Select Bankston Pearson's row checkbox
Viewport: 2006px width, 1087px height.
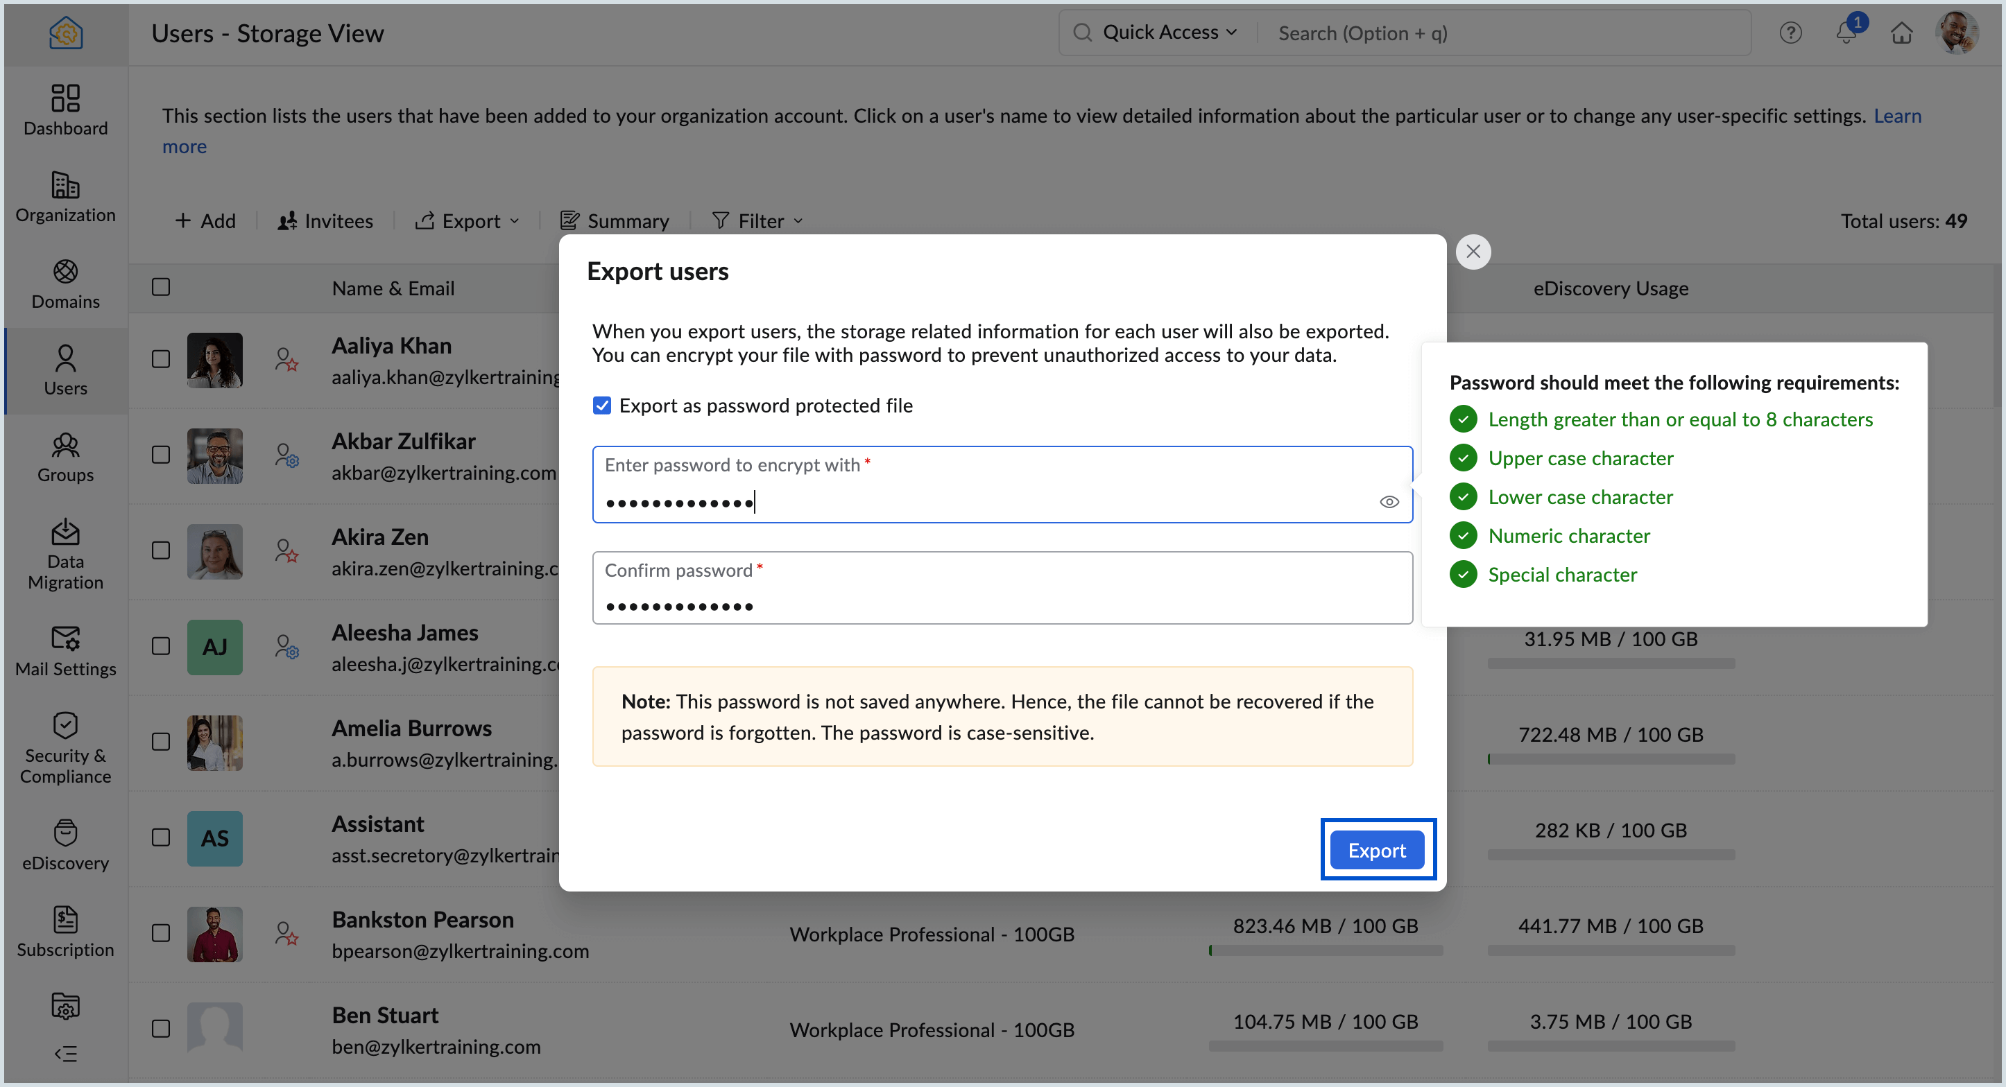[161, 932]
